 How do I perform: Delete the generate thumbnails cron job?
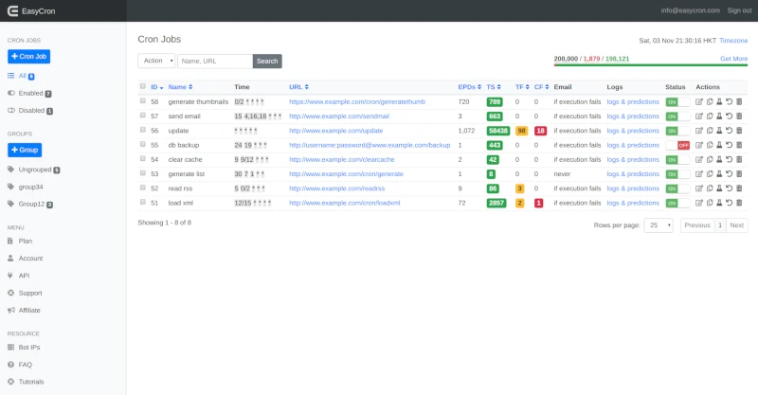click(x=739, y=102)
